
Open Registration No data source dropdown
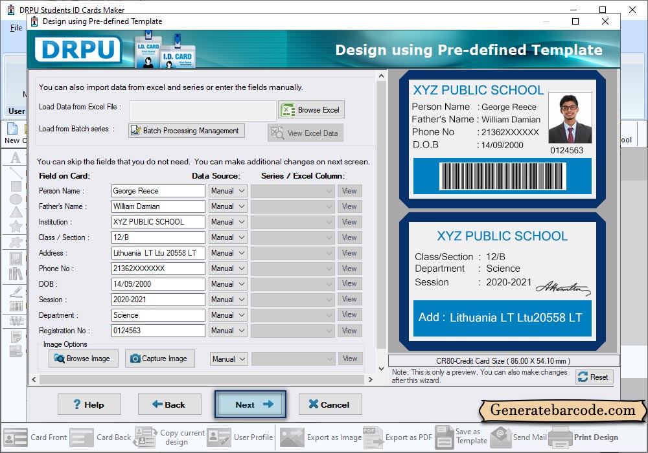click(x=227, y=331)
